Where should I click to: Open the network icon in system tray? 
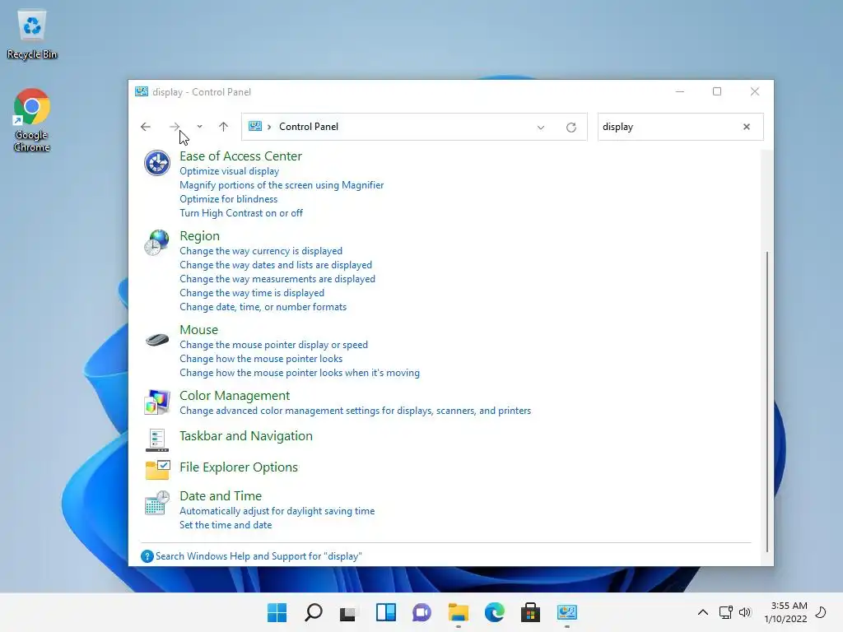tap(726, 612)
